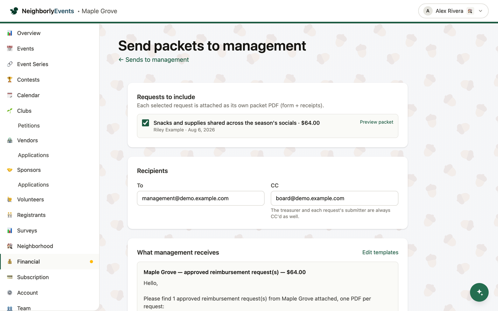Click the Event Series link icon
Screen dimensions: 498x311
click(10, 64)
